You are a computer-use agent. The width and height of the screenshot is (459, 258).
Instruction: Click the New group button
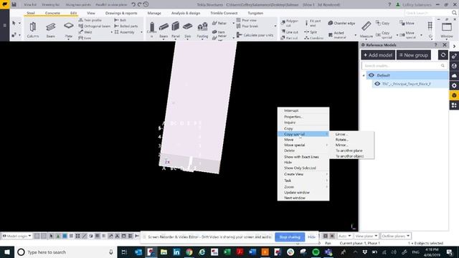click(x=414, y=55)
